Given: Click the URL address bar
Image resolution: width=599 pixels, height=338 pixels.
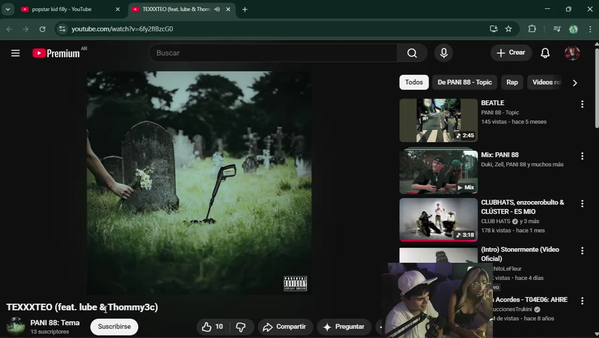Looking at the screenshot, I should 277,29.
